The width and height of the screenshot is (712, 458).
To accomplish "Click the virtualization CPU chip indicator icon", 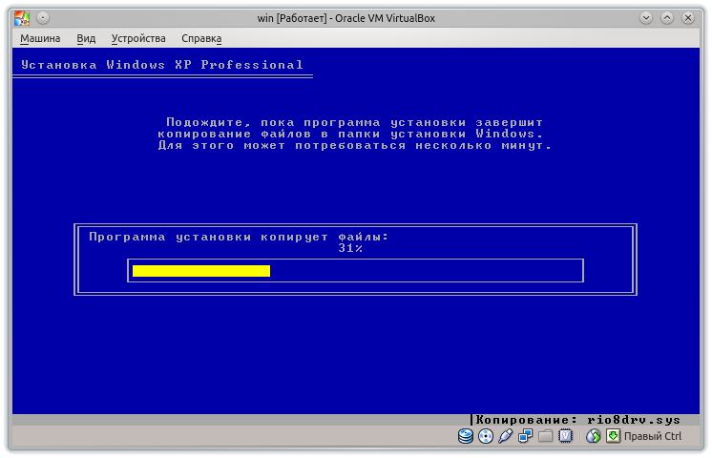I will click(x=565, y=436).
